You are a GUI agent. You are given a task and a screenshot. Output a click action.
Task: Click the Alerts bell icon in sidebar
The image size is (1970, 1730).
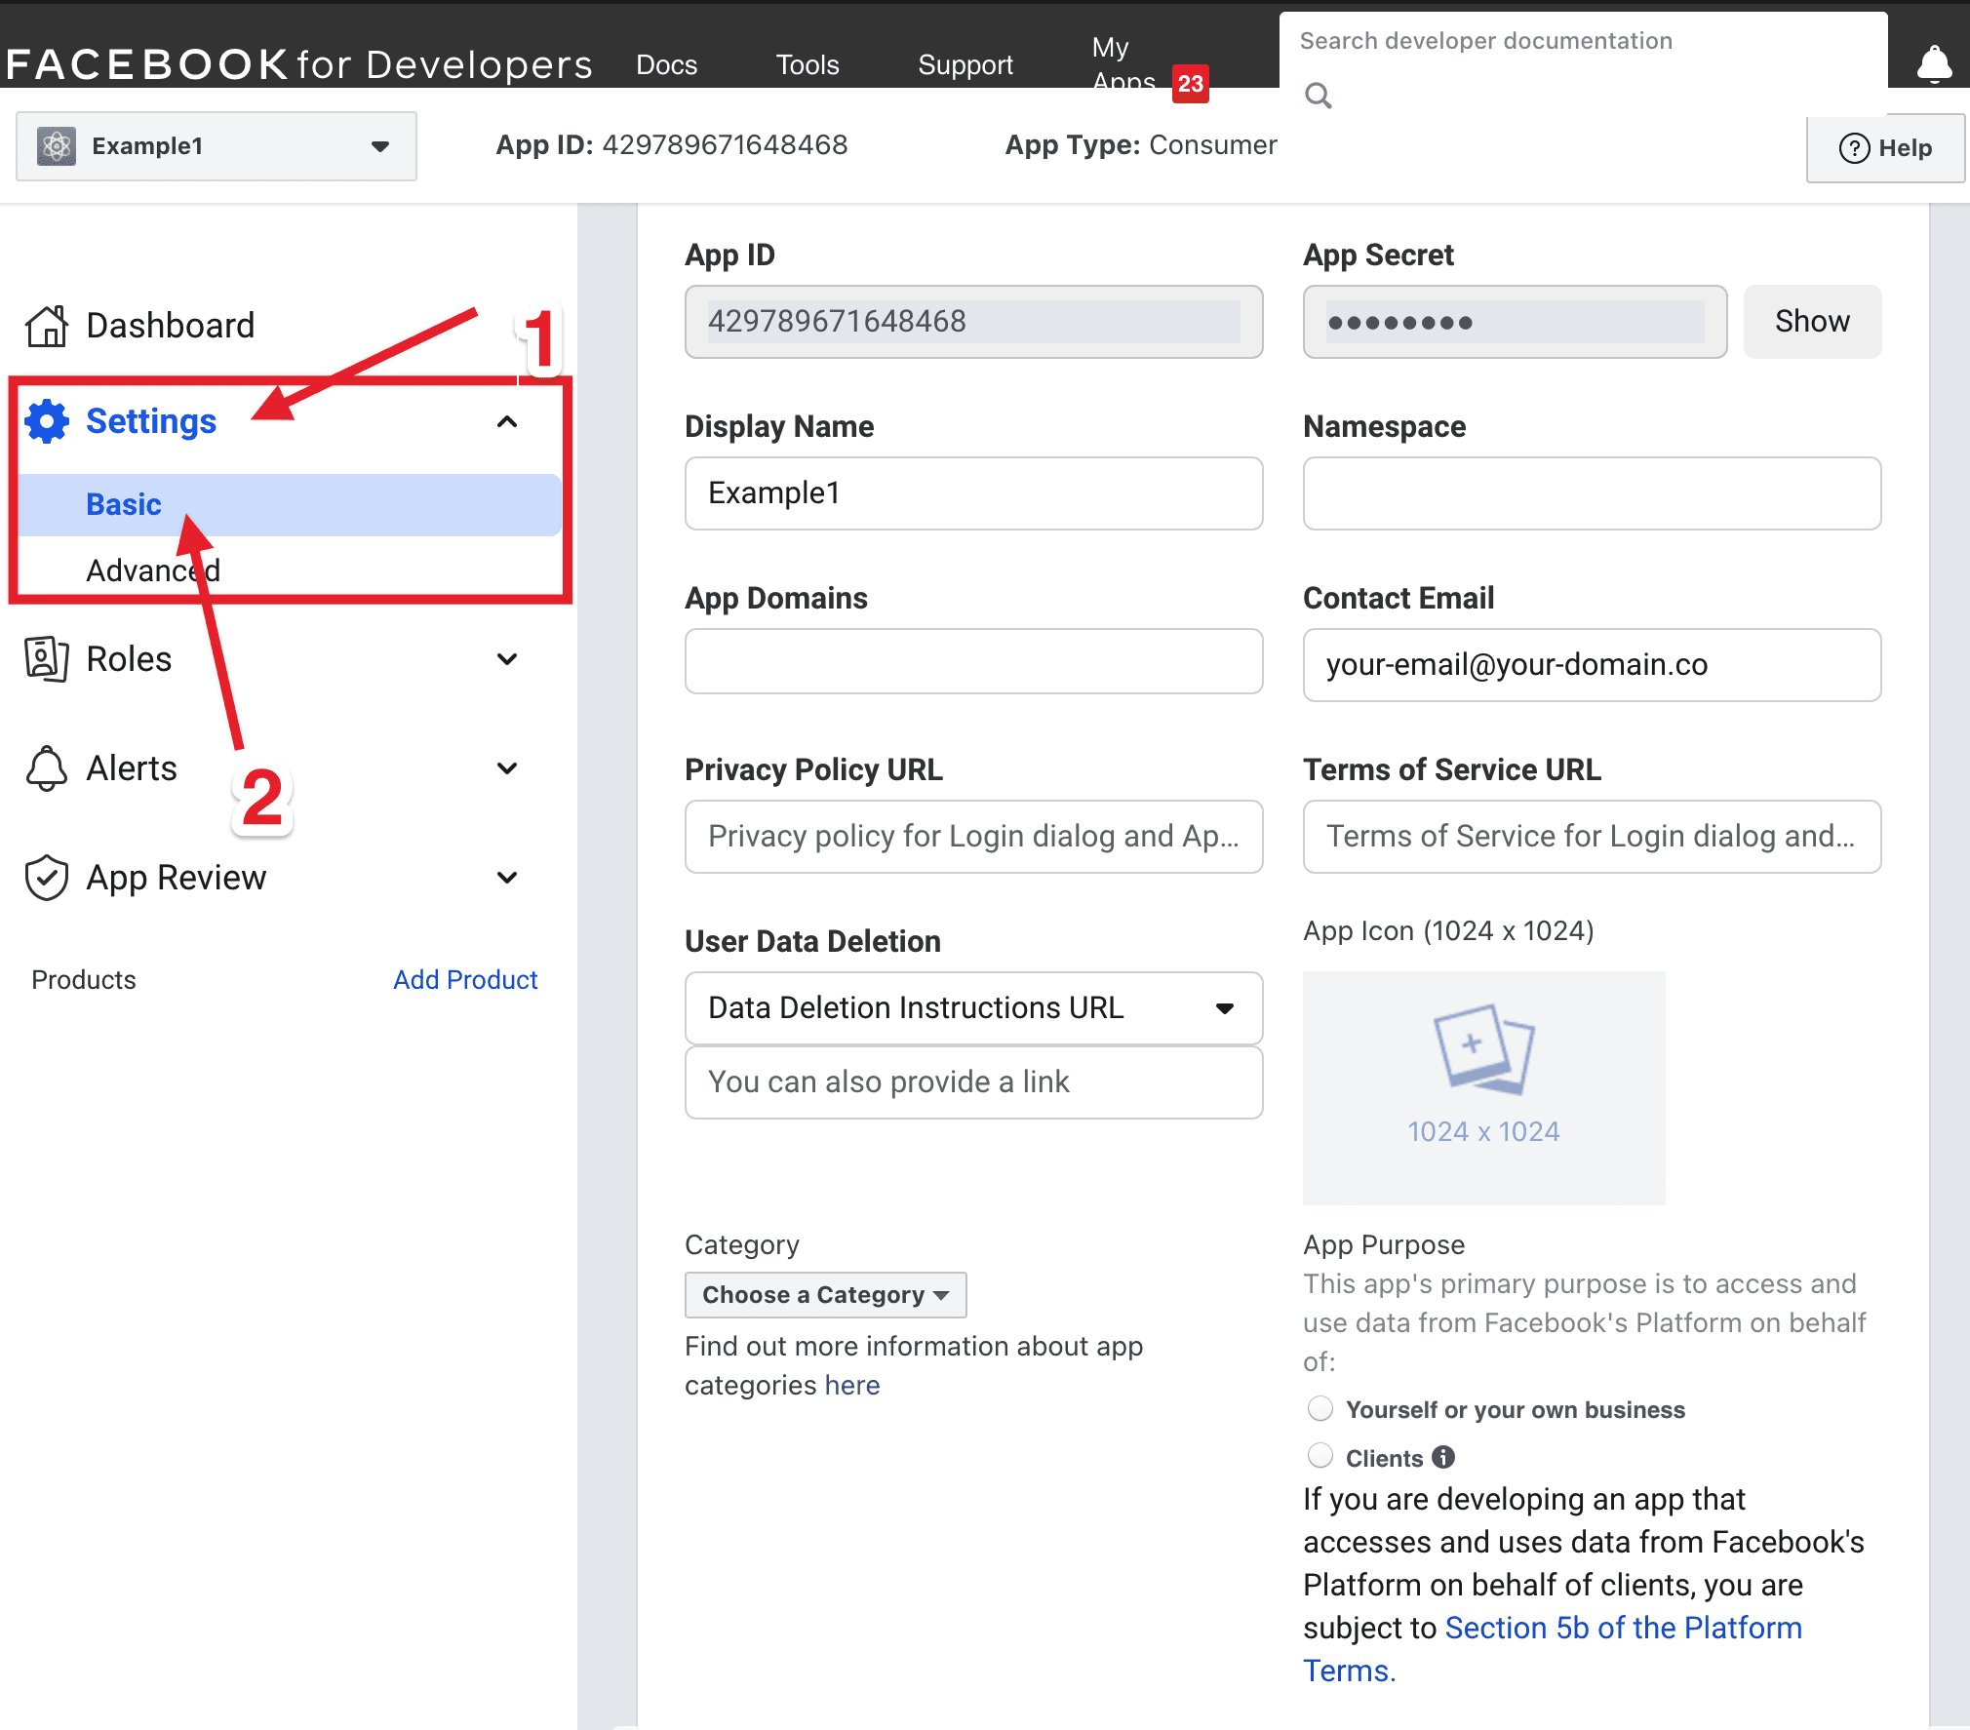click(x=47, y=768)
